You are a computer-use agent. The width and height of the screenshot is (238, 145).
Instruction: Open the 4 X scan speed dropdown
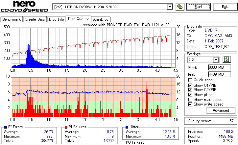tap(216, 60)
